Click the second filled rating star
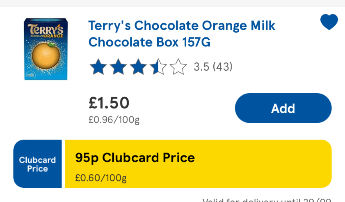This screenshot has width=345, height=202. tap(118, 67)
